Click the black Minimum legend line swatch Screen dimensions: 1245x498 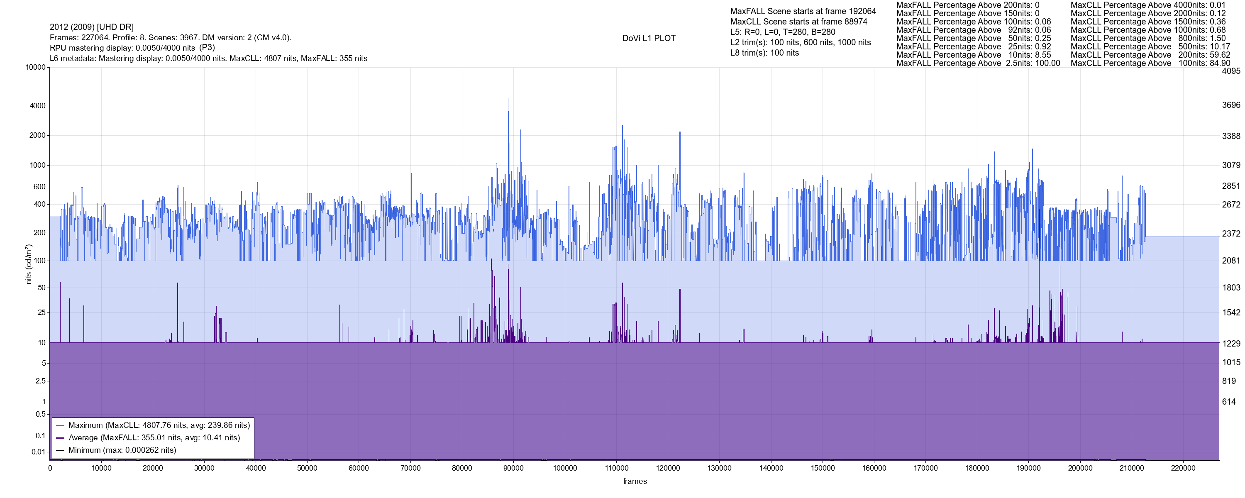(60, 450)
